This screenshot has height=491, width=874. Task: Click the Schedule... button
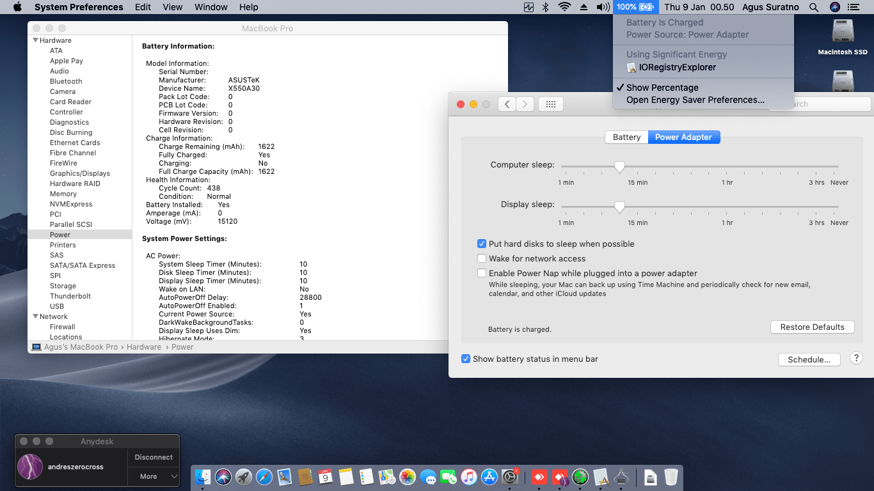click(x=809, y=359)
